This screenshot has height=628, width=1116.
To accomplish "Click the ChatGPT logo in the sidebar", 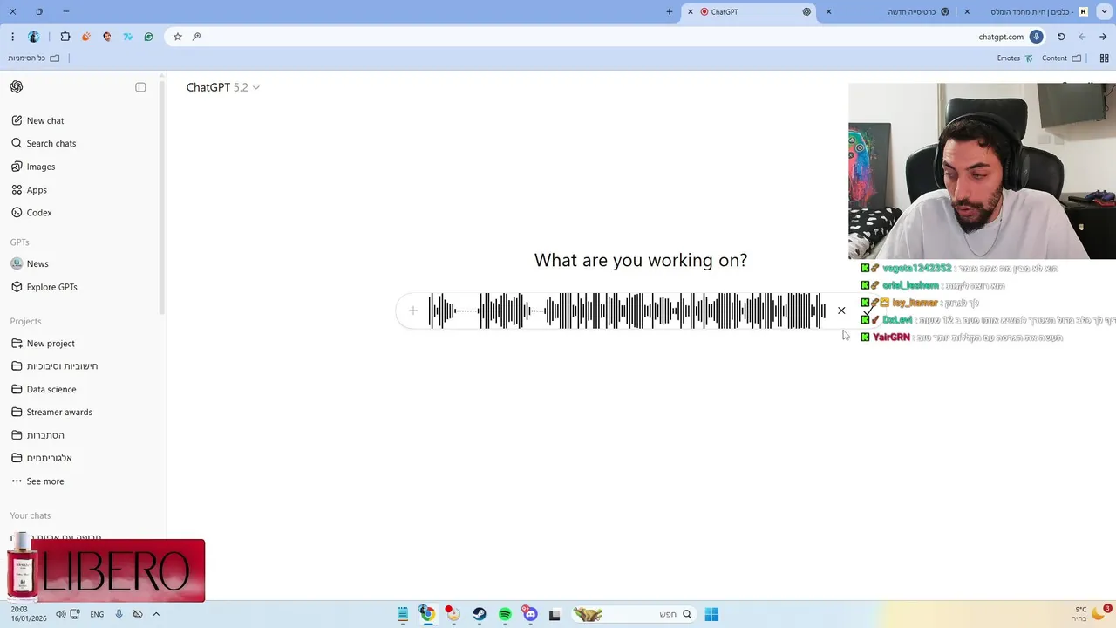I will click(x=17, y=87).
